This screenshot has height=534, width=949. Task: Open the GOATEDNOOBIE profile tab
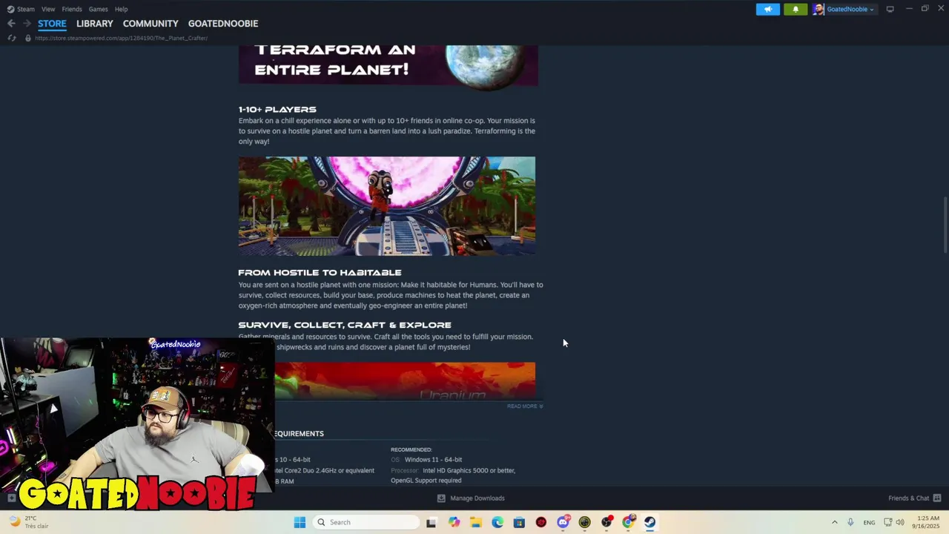tap(223, 24)
